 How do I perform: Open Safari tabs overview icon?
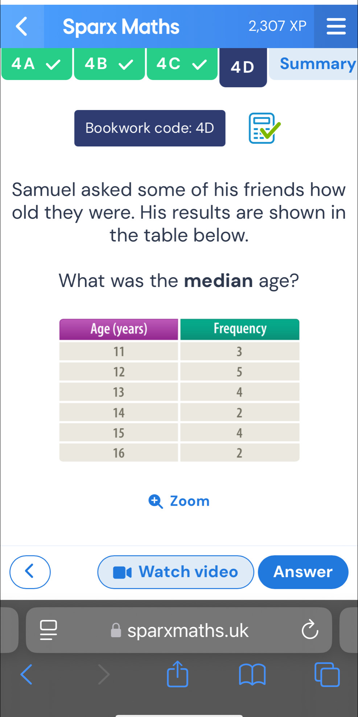pos(327,675)
